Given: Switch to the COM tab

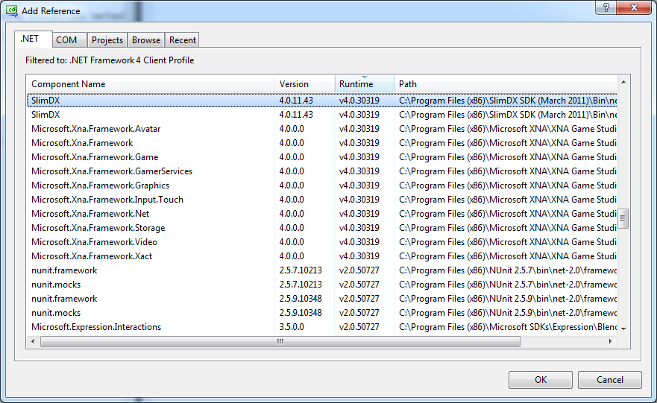Looking at the screenshot, I should pos(69,40).
